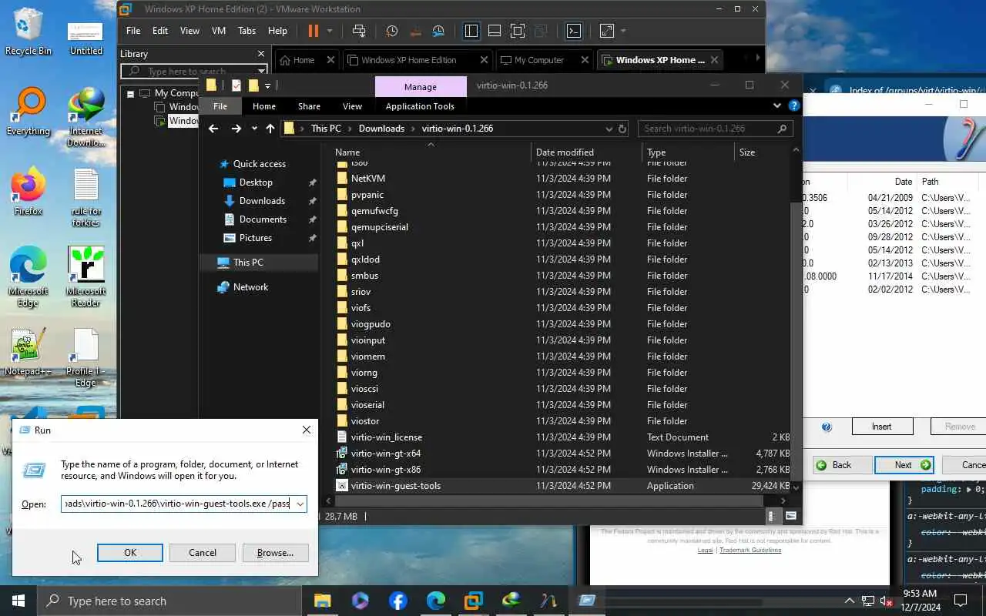Open the Manage contextual tab
986x616 pixels.
(421, 87)
